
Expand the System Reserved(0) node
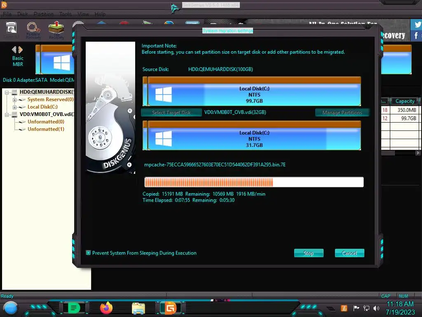click(14, 100)
